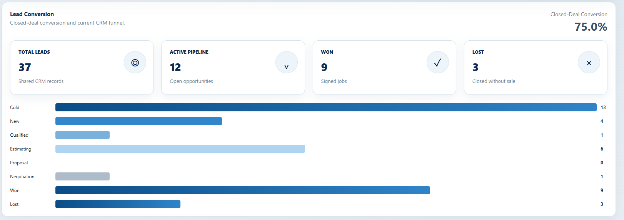This screenshot has height=220, width=624.
Task: Click the checkmark icon in Won card
Action: (x=438, y=63)
